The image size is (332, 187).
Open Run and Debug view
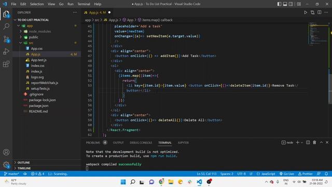[6, 51]
